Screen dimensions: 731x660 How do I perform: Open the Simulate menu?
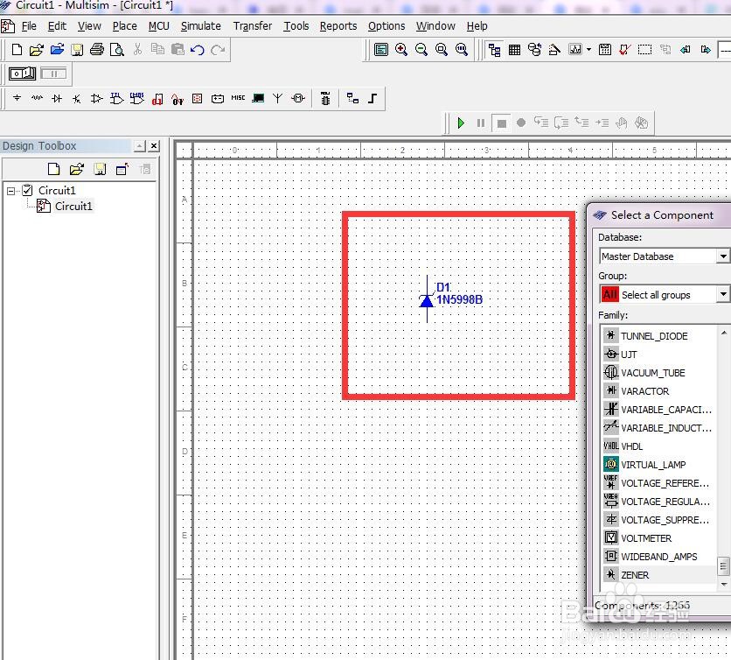(x=200, y=26)
